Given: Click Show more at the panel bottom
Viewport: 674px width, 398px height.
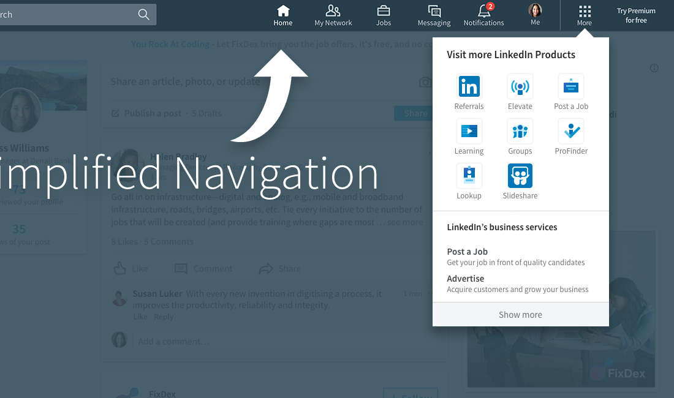Looking at the screenshot, I should point(521,315).
